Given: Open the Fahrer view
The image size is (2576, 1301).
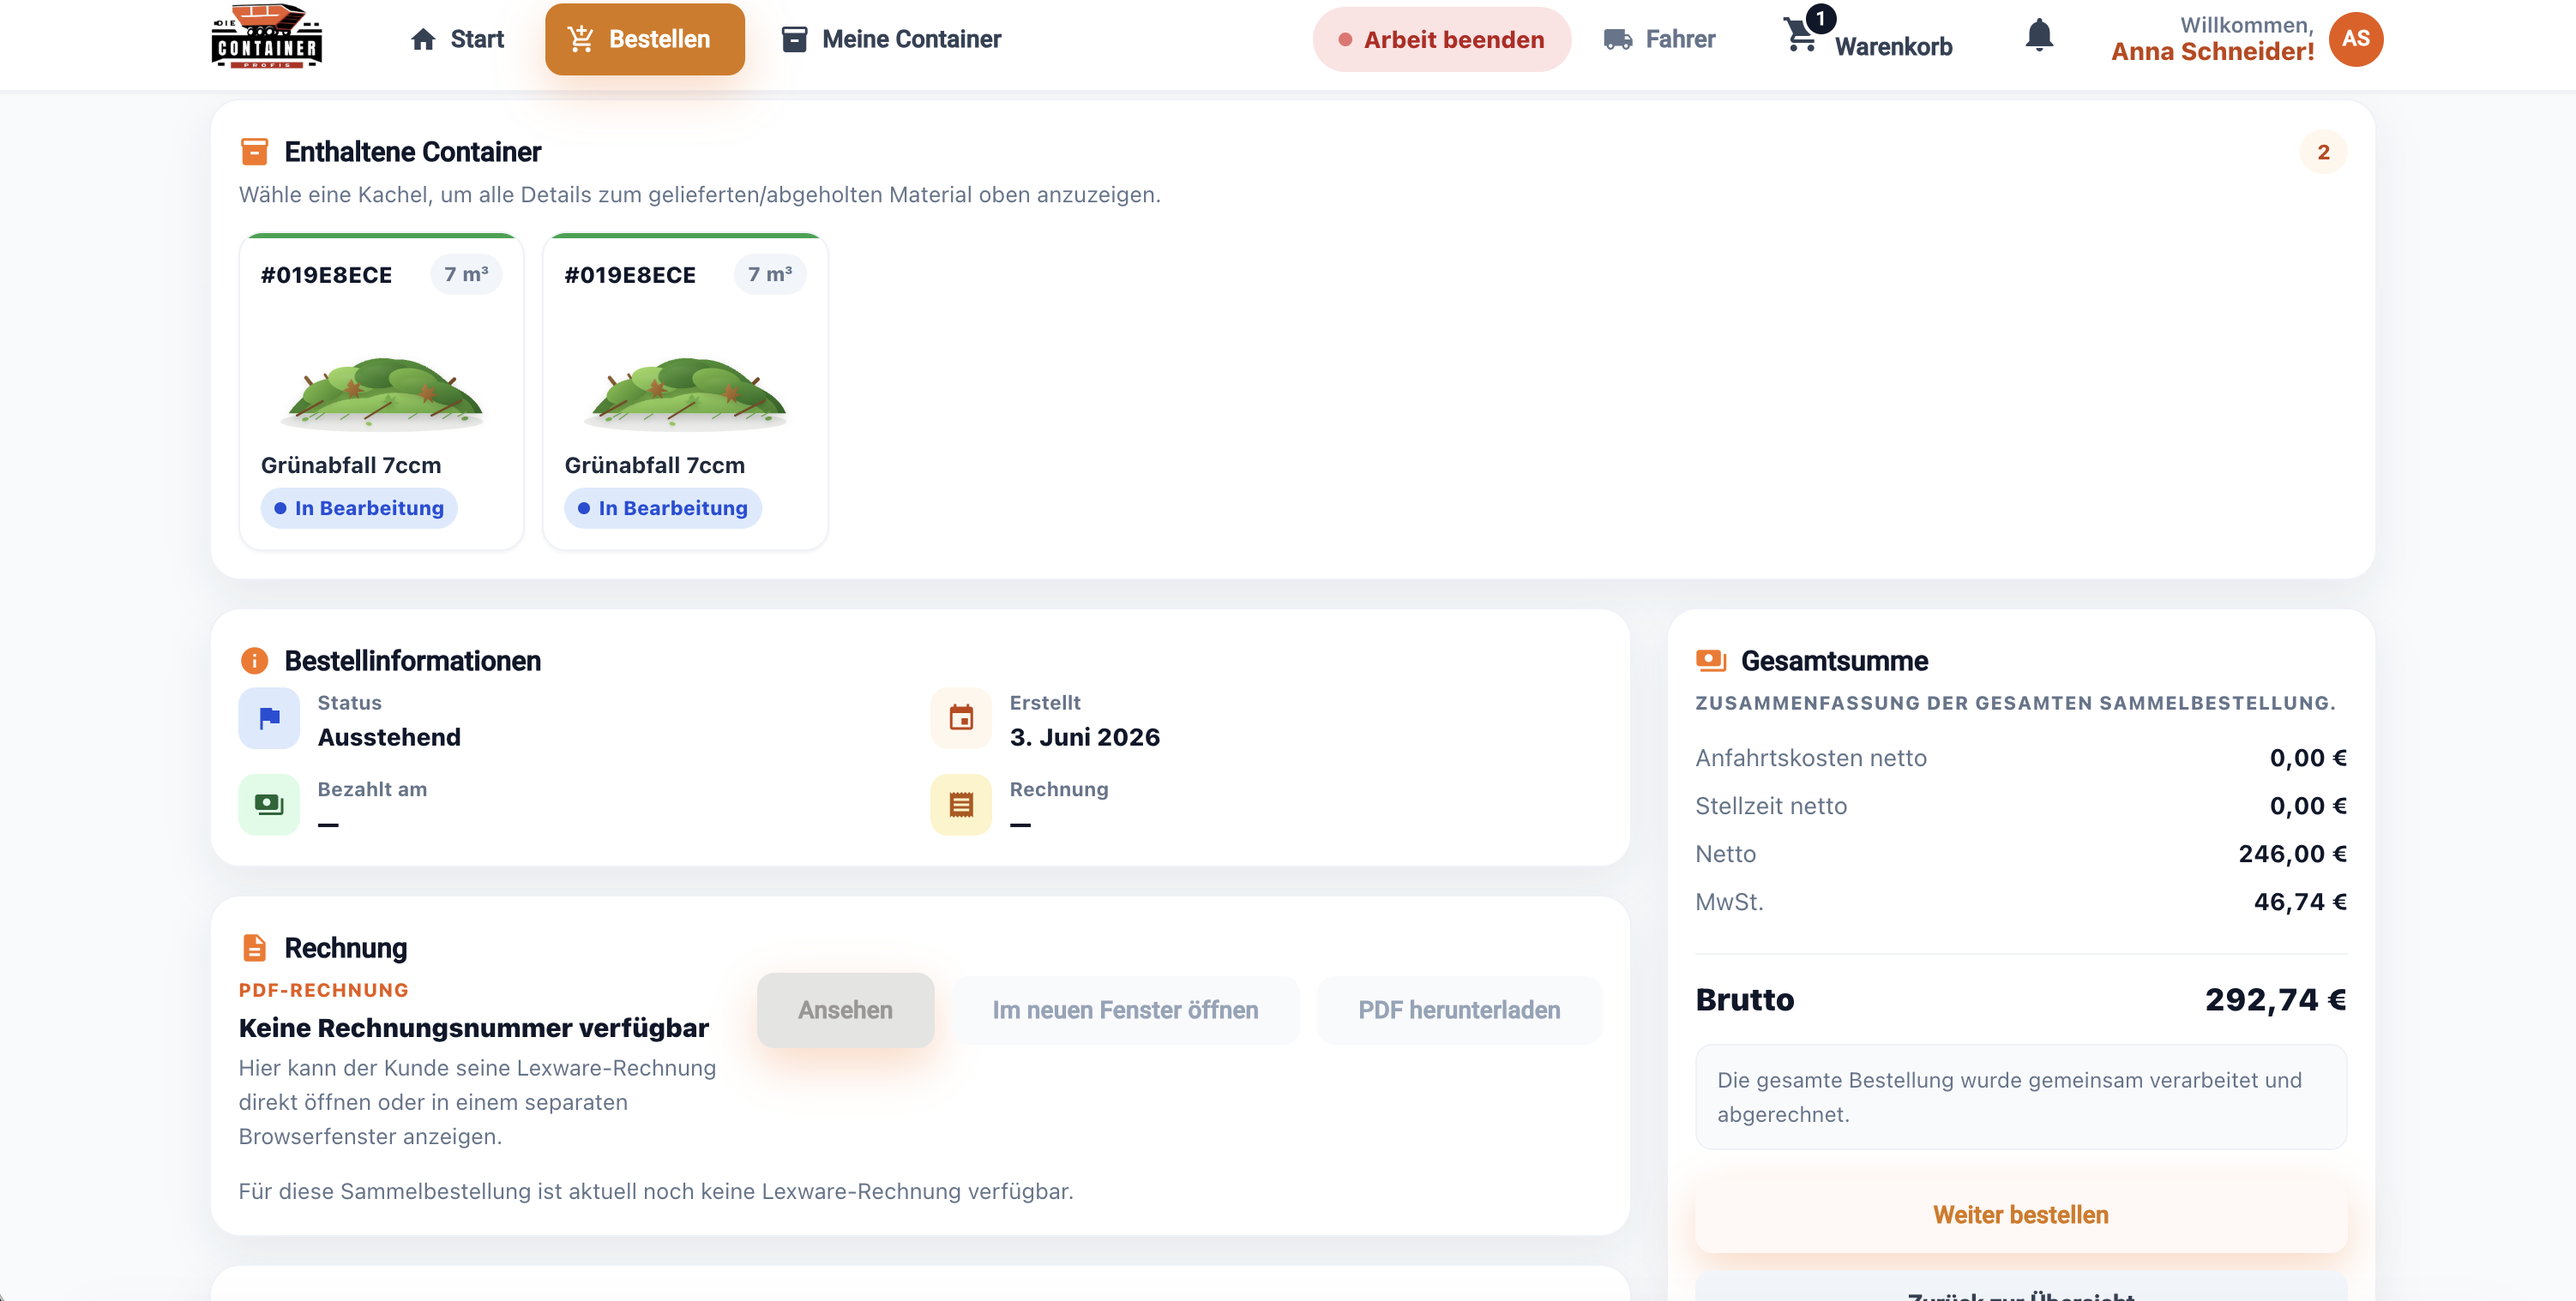Looking at the screenshot, I should pyautogui.click(x=1659, y=39).
